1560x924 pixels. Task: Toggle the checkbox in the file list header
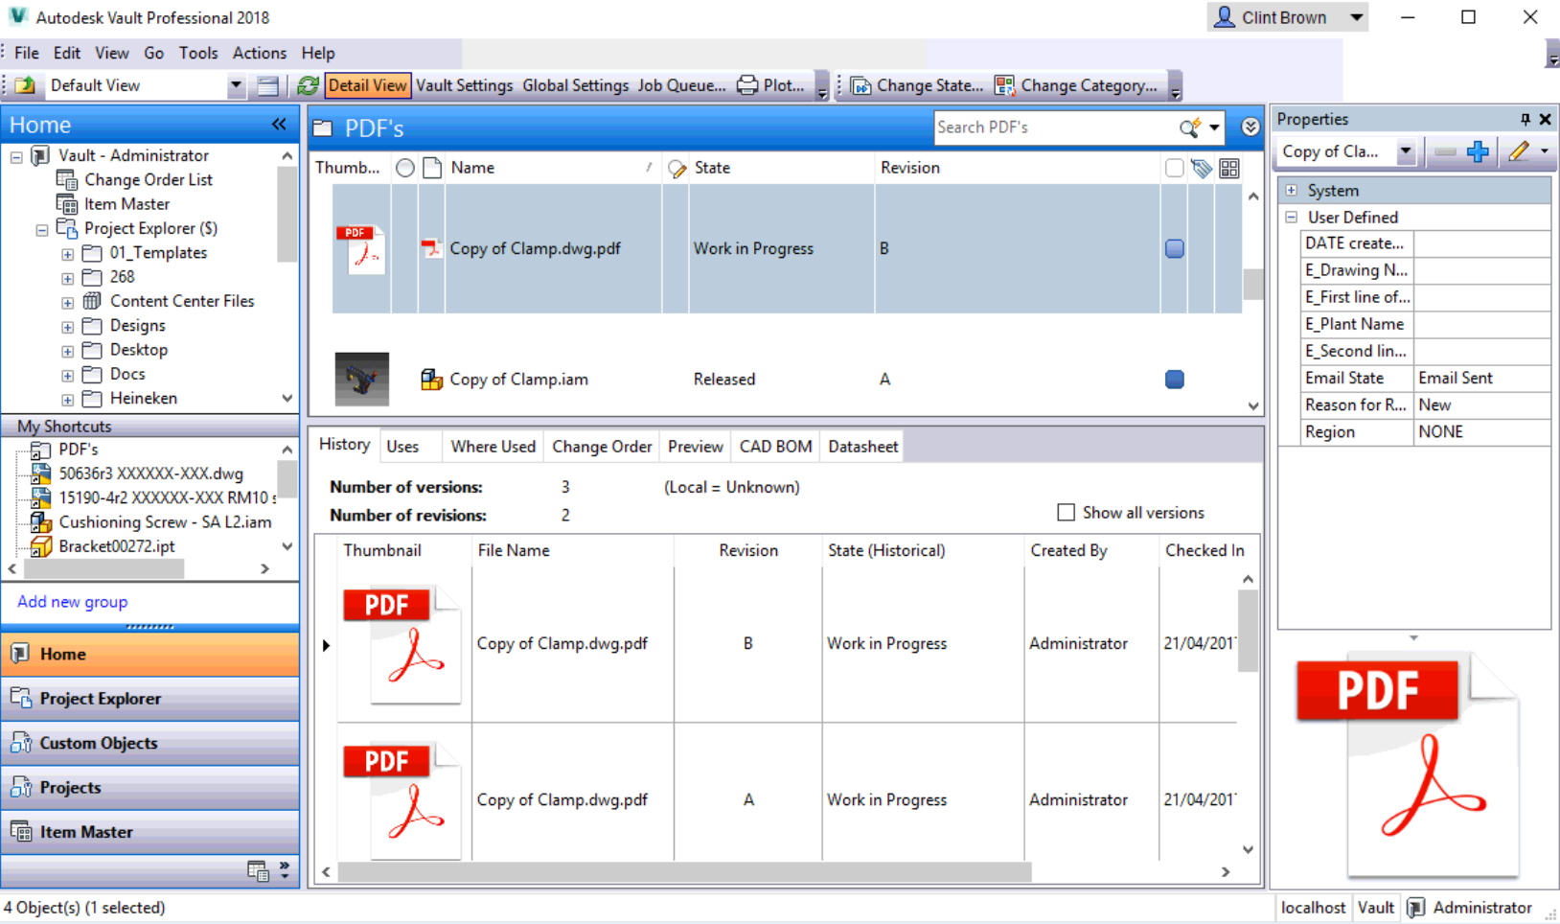(x=1174, y=169)
